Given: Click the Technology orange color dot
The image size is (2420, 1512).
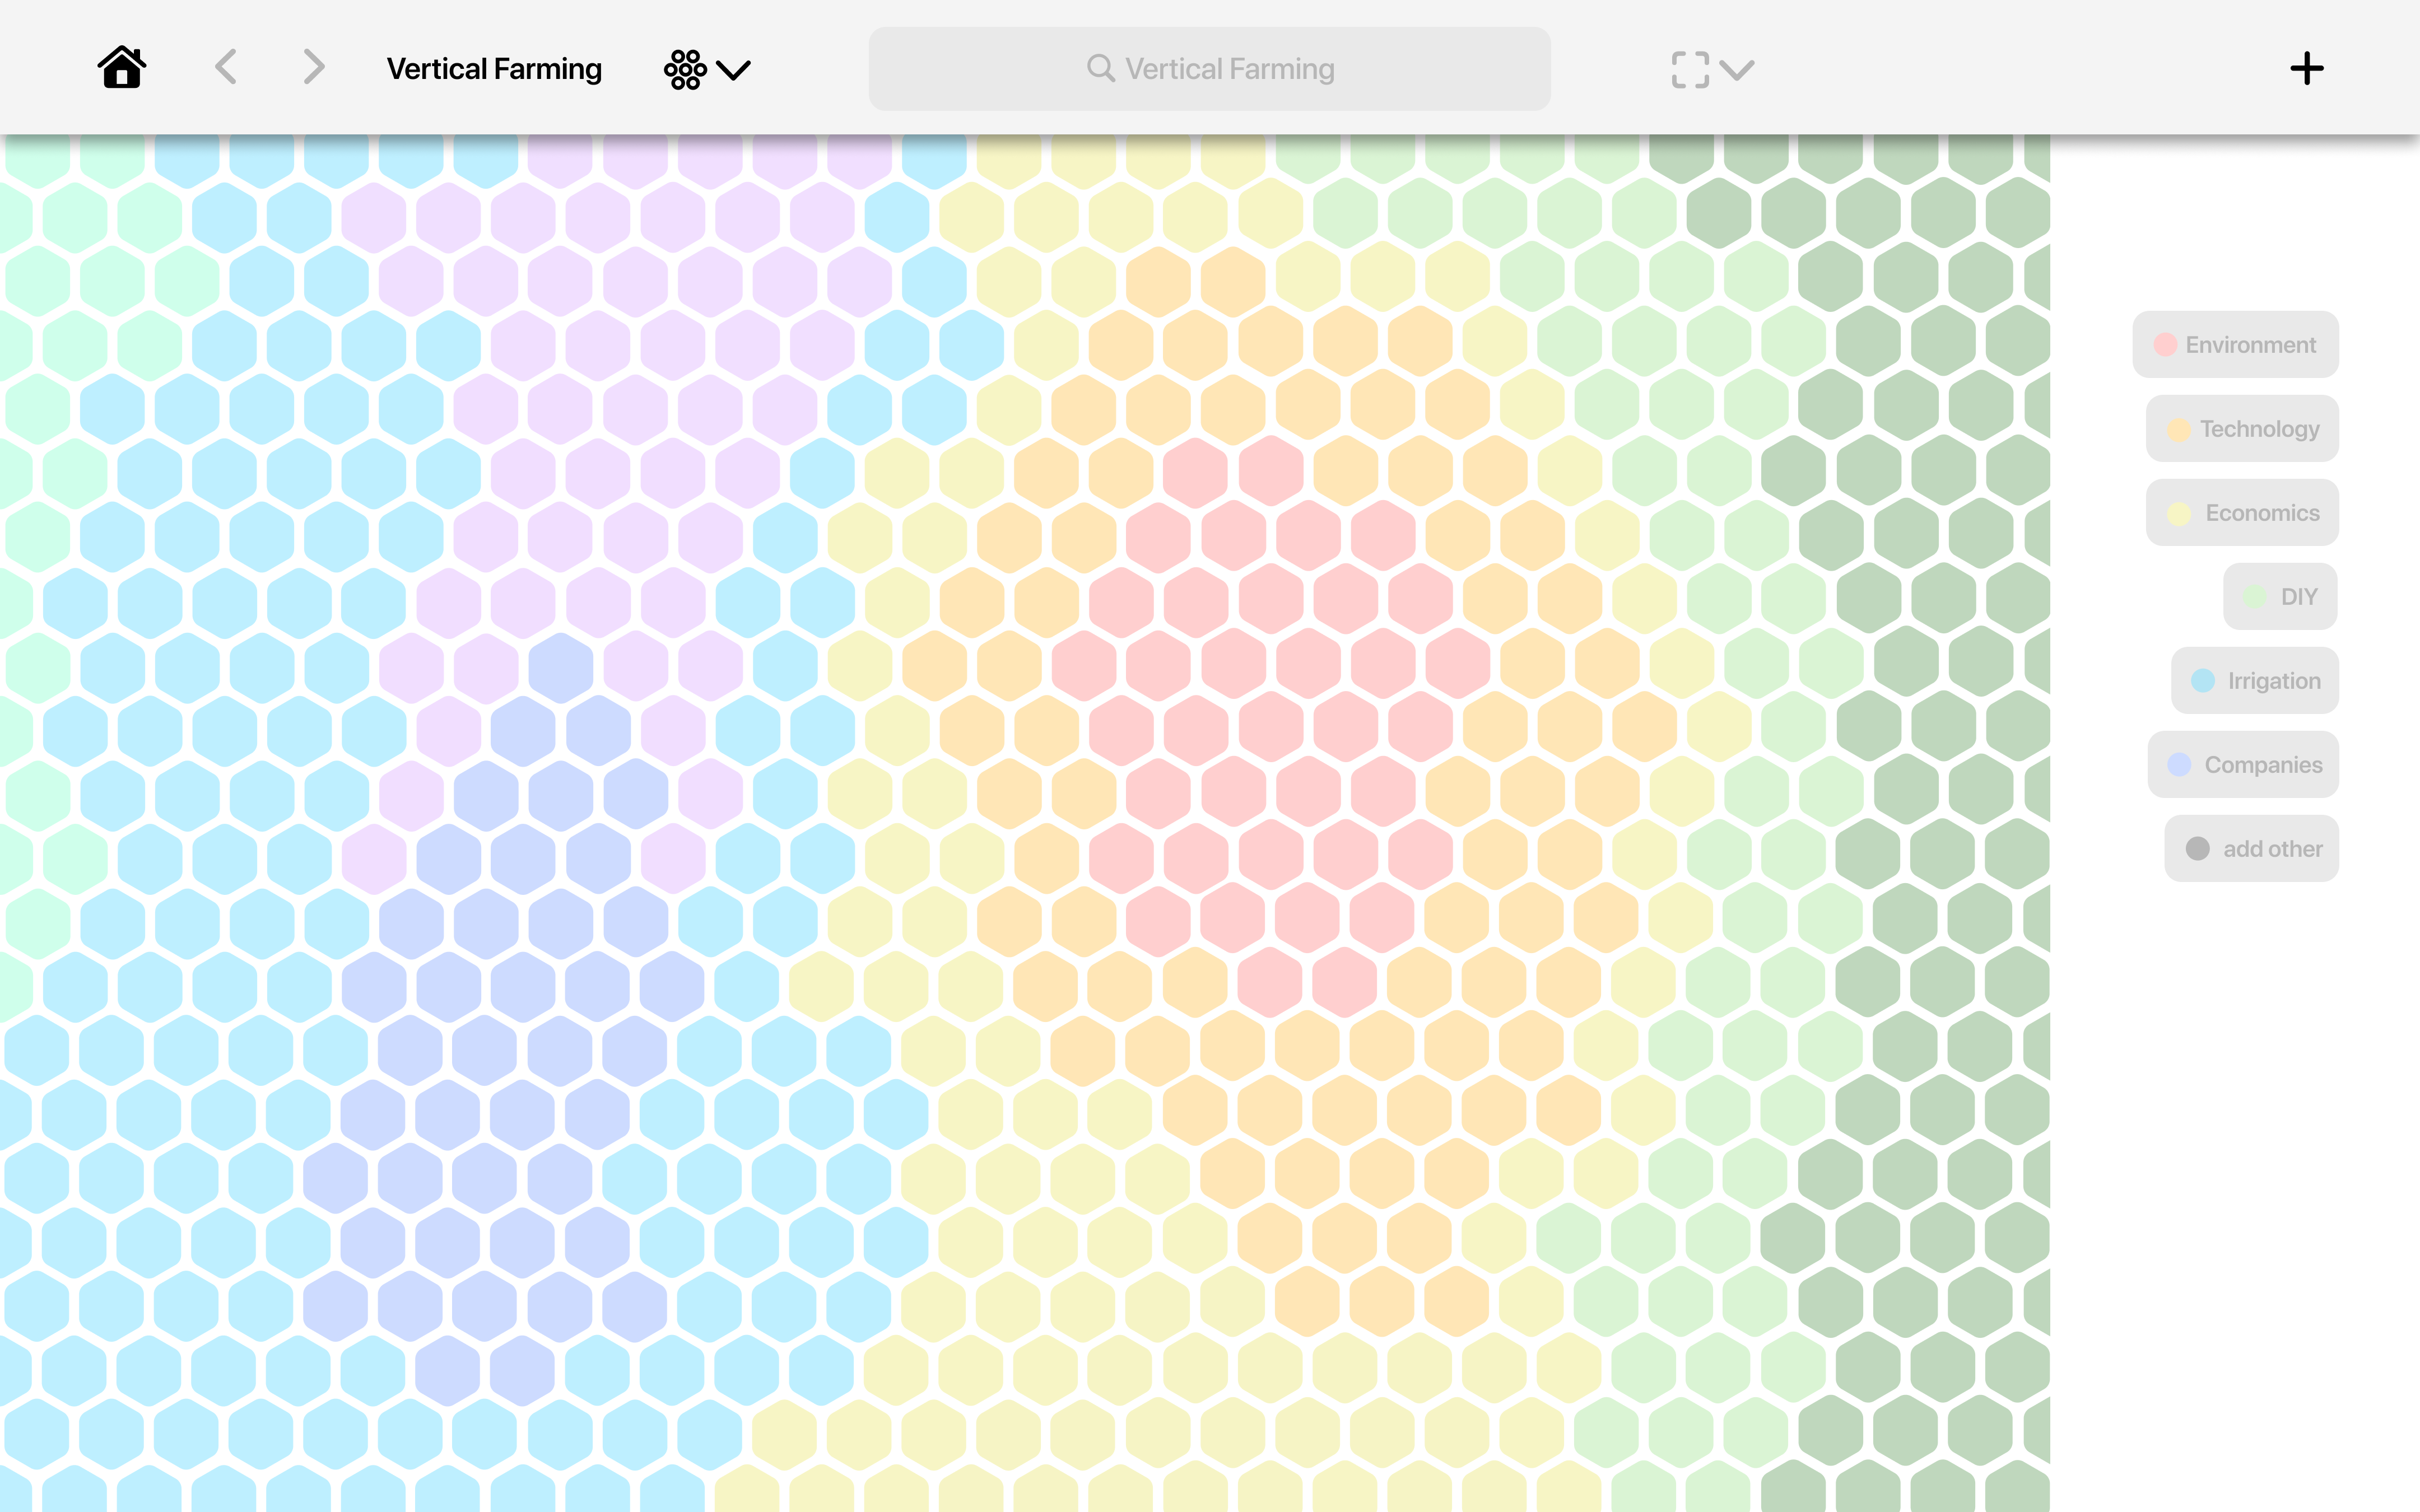Looking at the screenshot, I should tap(2179, 429).
